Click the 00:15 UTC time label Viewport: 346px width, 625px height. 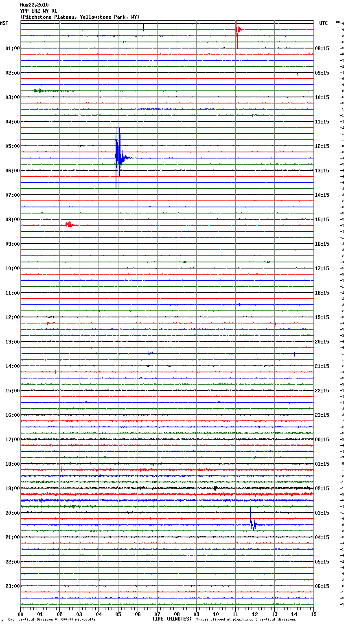[x=322, y=439]
